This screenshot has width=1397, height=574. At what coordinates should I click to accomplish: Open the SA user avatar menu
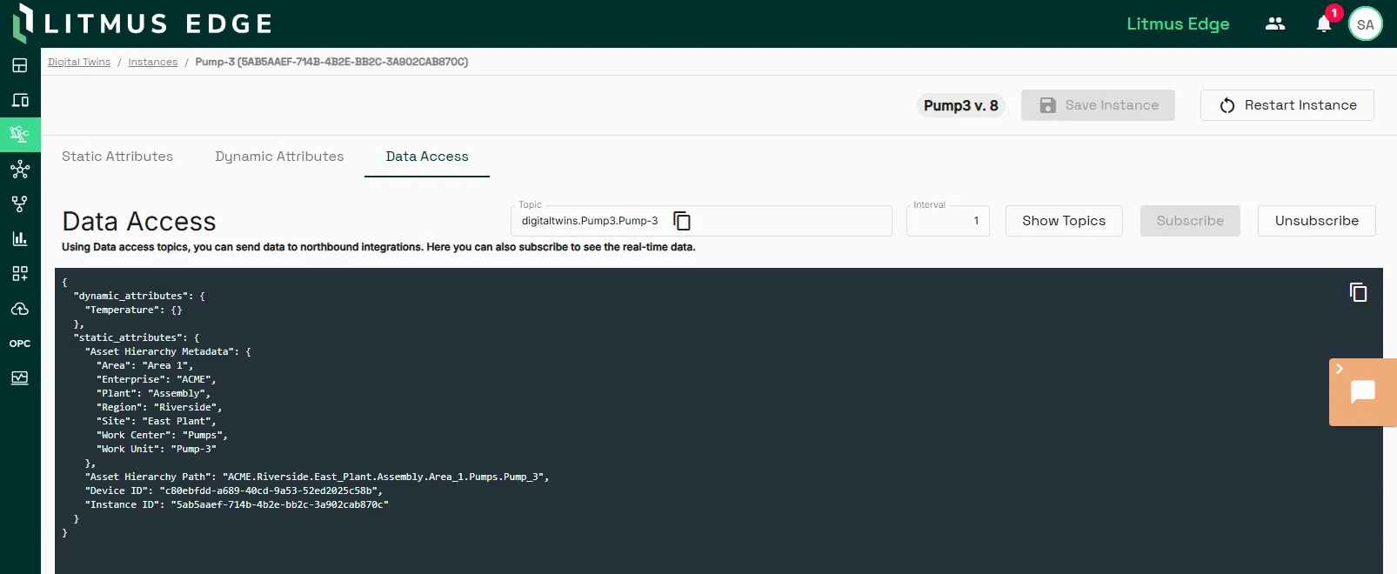pyautogui.click(x=1366, y=24)
